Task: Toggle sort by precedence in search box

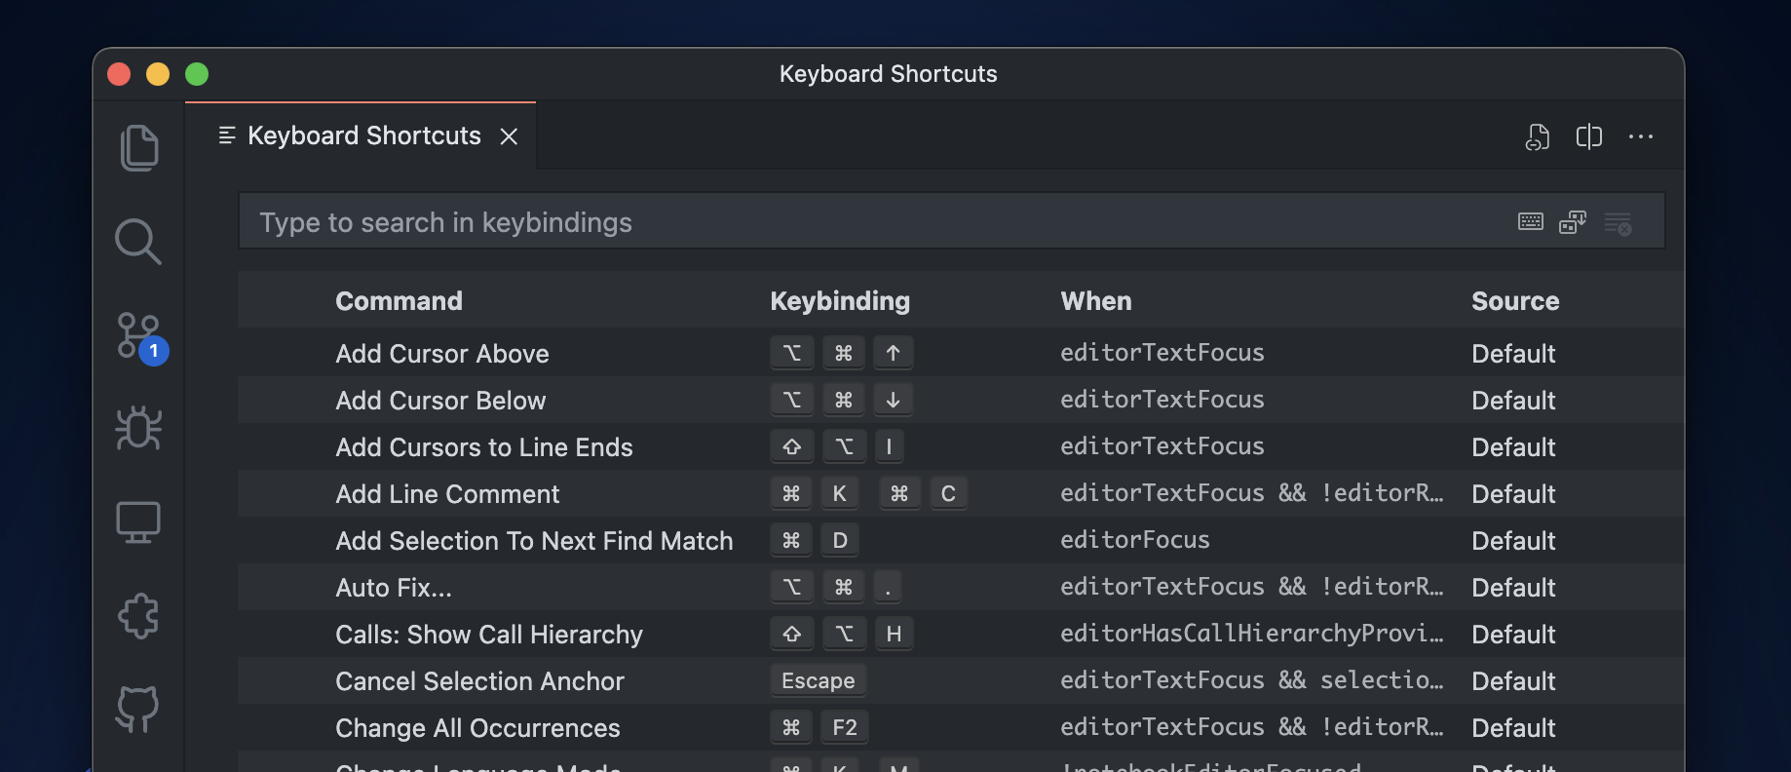Action: (1573, 222)
